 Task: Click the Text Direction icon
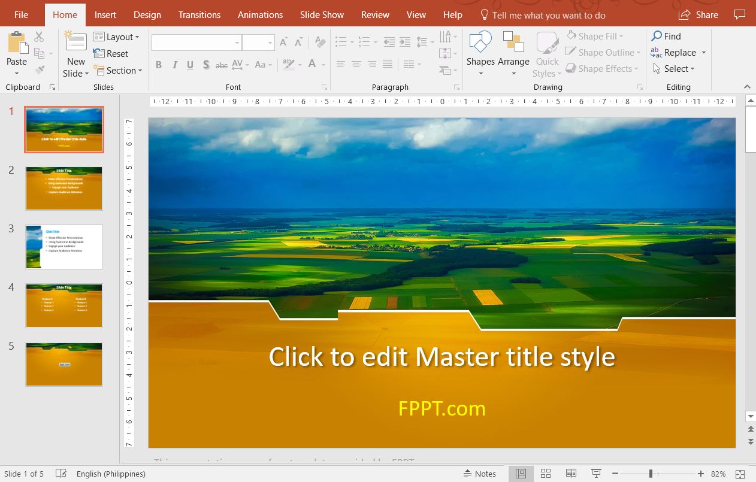point(446,37)
